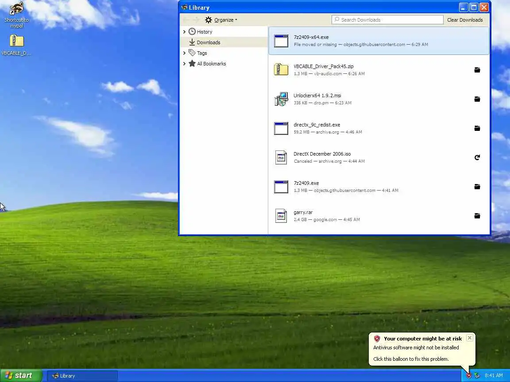Click 'Your computer might be at risk' heading

[x=422, y=339]
